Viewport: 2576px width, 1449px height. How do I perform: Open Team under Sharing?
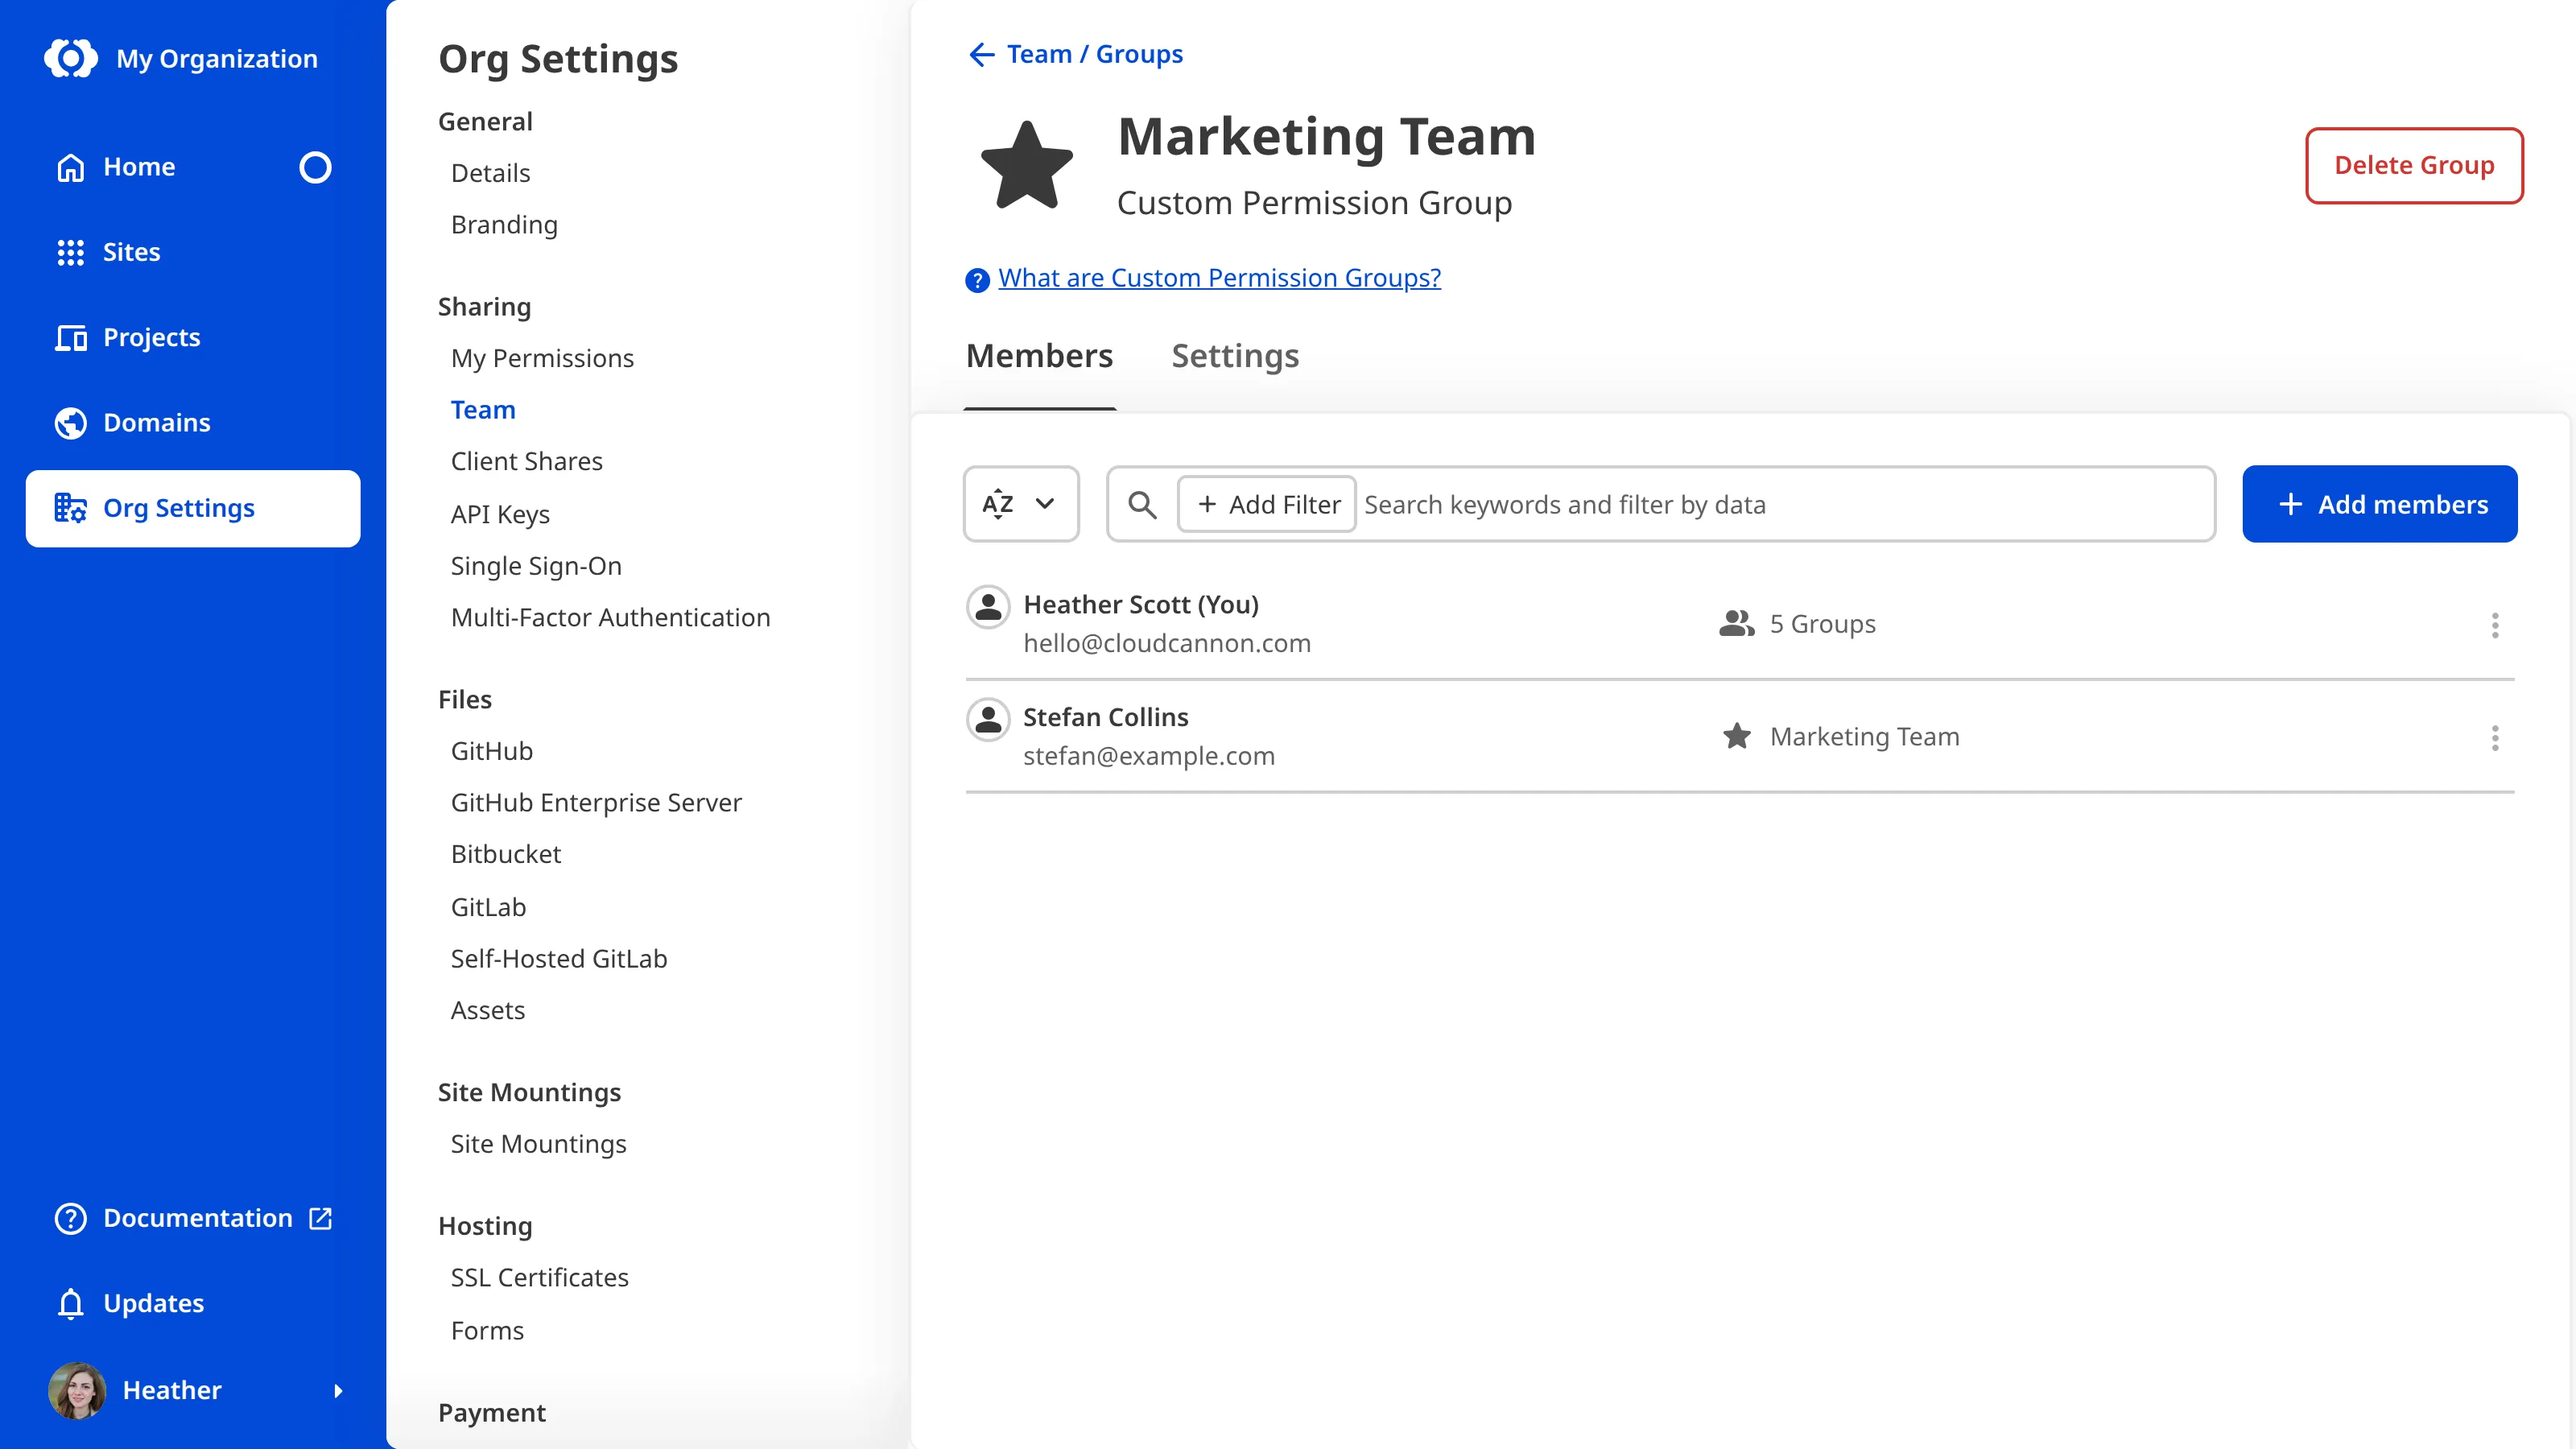point(483,410)
